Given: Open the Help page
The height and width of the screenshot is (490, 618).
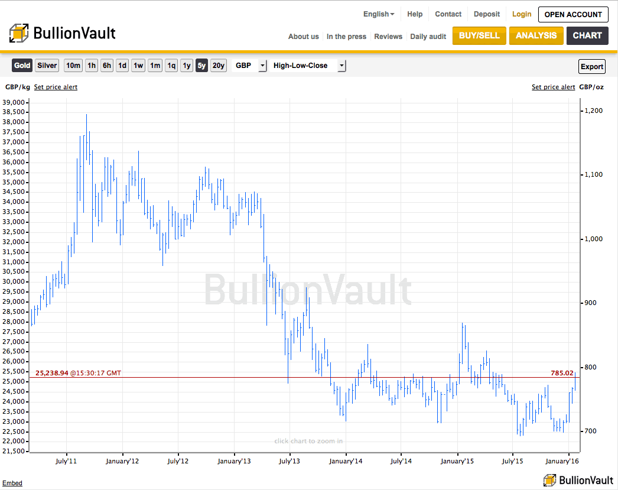Looking at the screenshot, I should coord(415,14).
